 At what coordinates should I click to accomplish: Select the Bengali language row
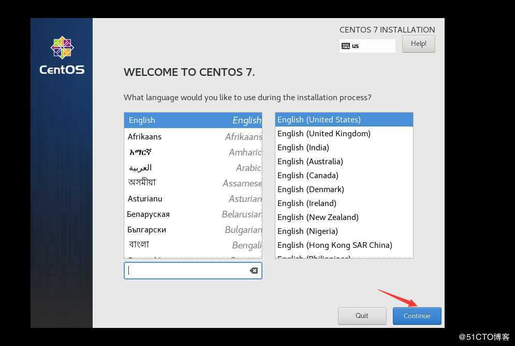coord(193,245)
